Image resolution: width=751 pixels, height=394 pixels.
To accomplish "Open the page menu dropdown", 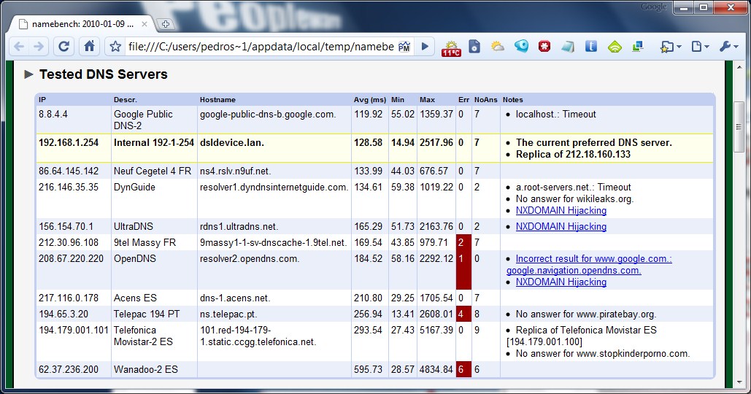I will point(700,47).
